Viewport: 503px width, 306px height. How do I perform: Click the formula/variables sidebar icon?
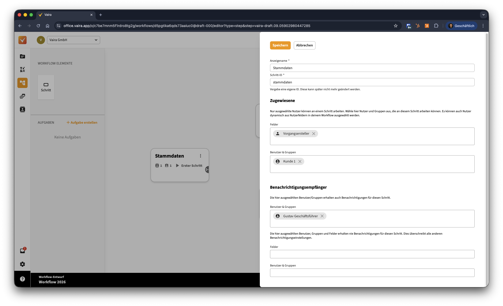(22, 70)
